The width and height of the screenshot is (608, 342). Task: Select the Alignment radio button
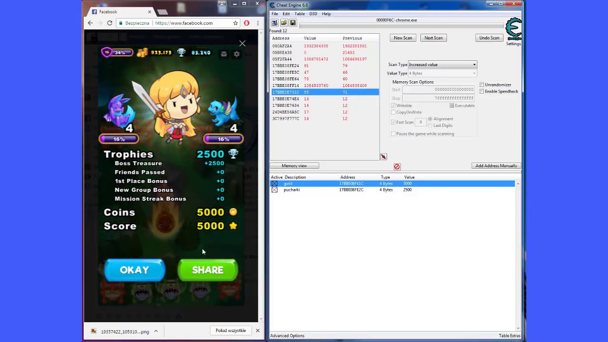tap(430, 119)
